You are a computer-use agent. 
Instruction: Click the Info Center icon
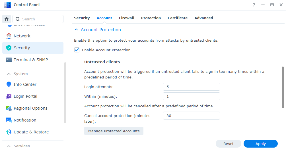pyautogui.click(x=9, y=84)
